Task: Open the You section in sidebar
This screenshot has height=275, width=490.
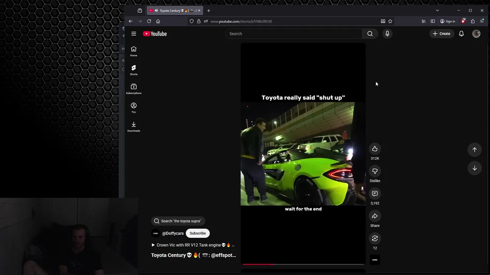Action: [134, 108]
